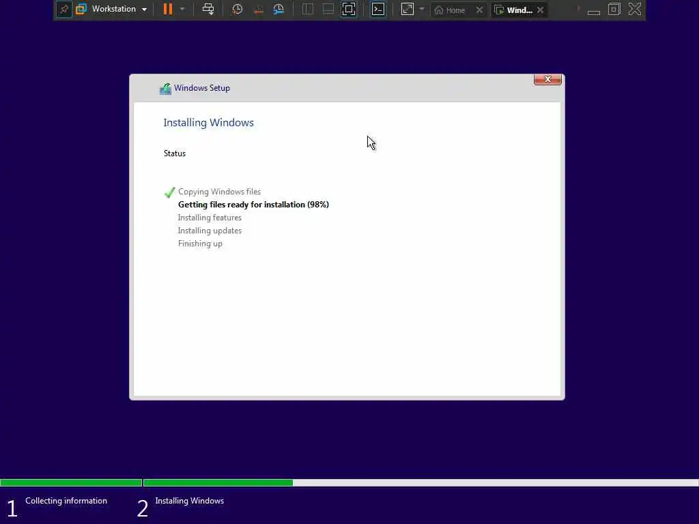The height and width of the screenshot is (524, 699).
Task: Minimize the VMware full screen toolbar
Action: pyautogui.click(x=593, y=11)
